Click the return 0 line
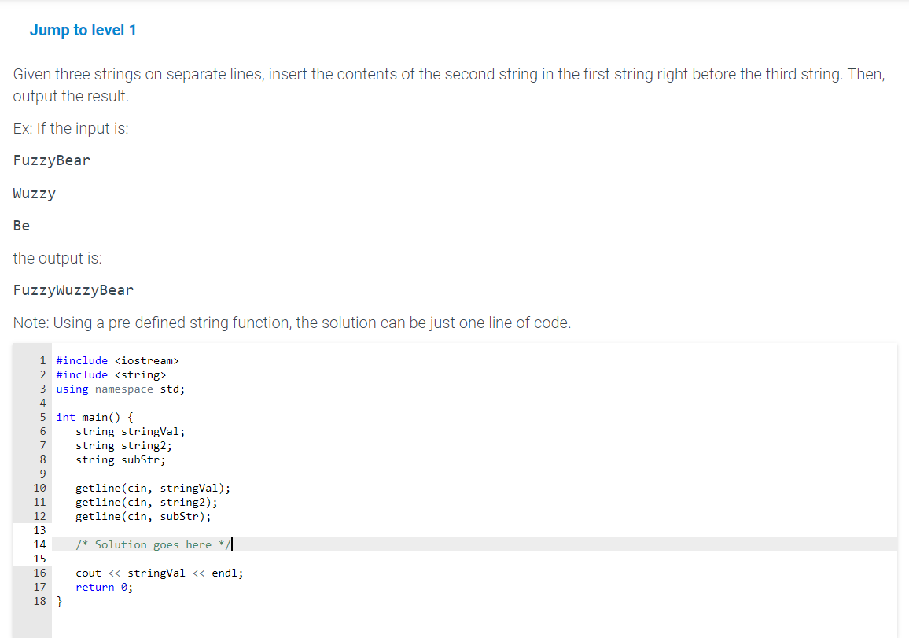 [x=105, y=587]
